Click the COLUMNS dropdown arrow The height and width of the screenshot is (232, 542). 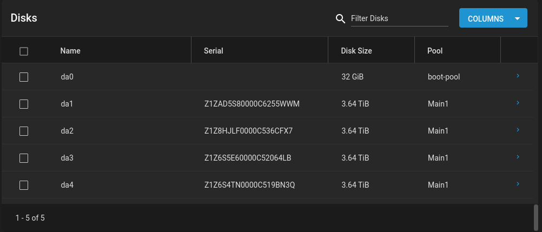(517, 18)
